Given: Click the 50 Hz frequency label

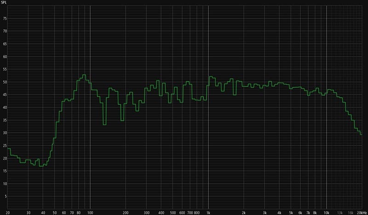Looking at the screenshot, I should tap(54, 213).
